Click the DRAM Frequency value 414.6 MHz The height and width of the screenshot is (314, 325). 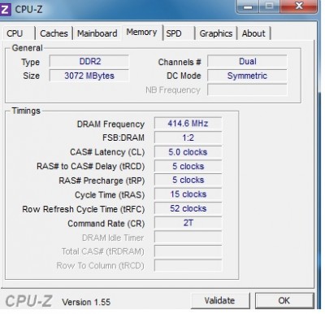click(188, 124)
